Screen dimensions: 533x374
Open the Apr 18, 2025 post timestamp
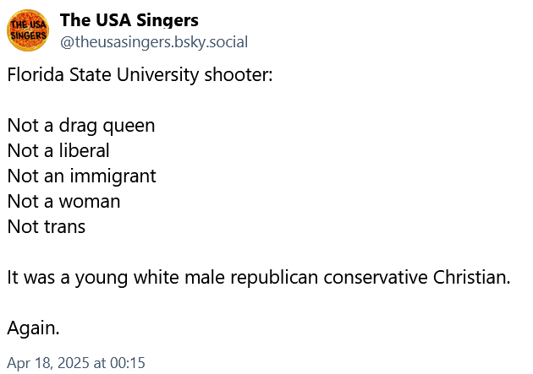point(76,363)
